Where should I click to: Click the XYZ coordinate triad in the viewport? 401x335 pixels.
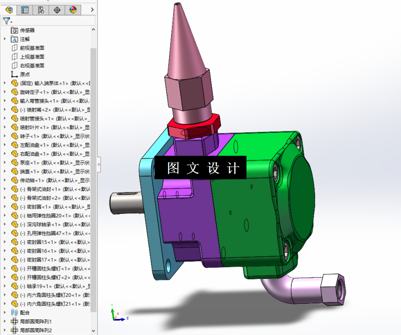[119, 313]
